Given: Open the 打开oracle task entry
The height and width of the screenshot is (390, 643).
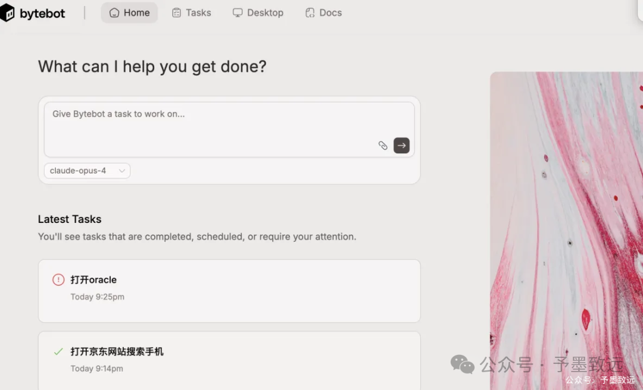Looking at the screenshot, I should (229, 291).
